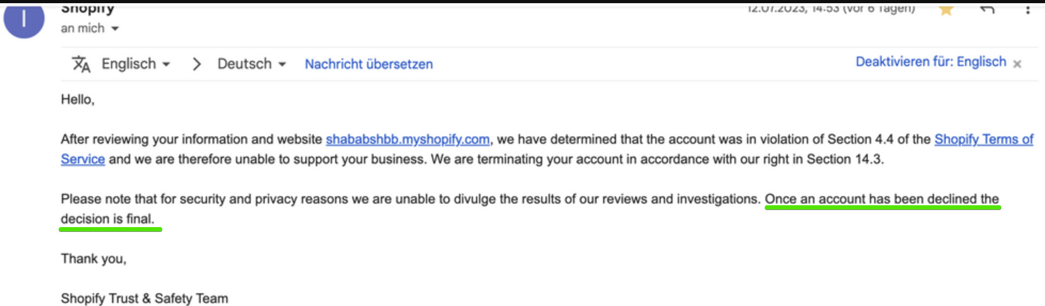Image resolution: width=1045 pixels, height=306 pixels.
Task: Open the Deutsch target language dropdown
Action: (x=251, y=64)
